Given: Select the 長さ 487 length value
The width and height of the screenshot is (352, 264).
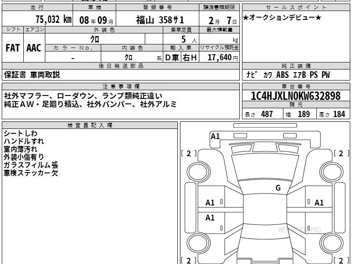Looking at the screenshot, I should (259, 114).
